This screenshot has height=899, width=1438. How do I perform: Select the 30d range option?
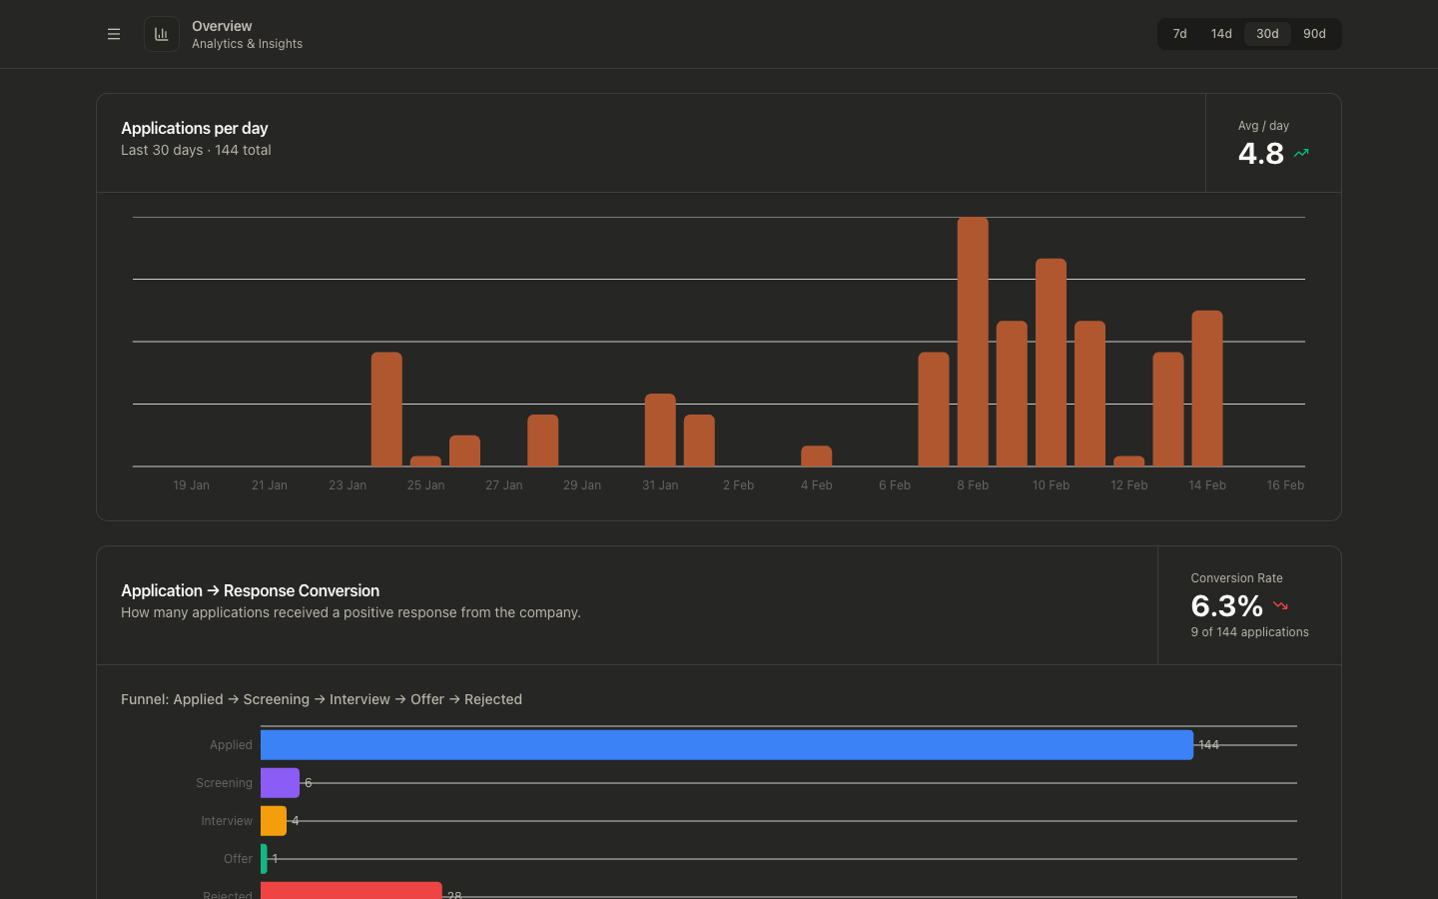(x=1267, y=33)
